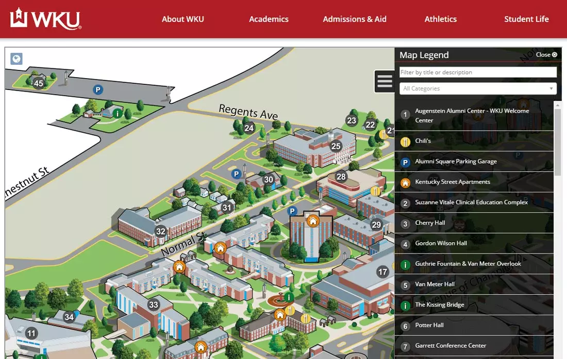The image size is (567, 359).
Task: Select Academics from the top navigation
Action: click(x=269, y=19)
